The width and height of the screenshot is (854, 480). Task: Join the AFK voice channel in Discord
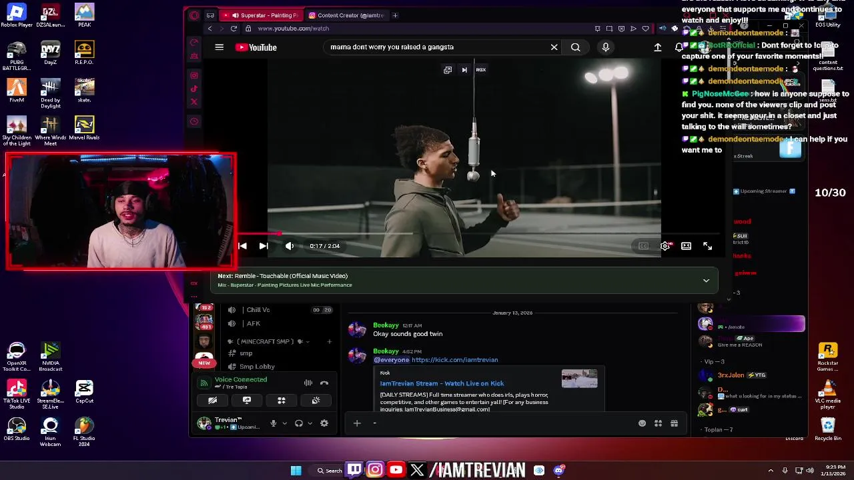pos(280,323)
